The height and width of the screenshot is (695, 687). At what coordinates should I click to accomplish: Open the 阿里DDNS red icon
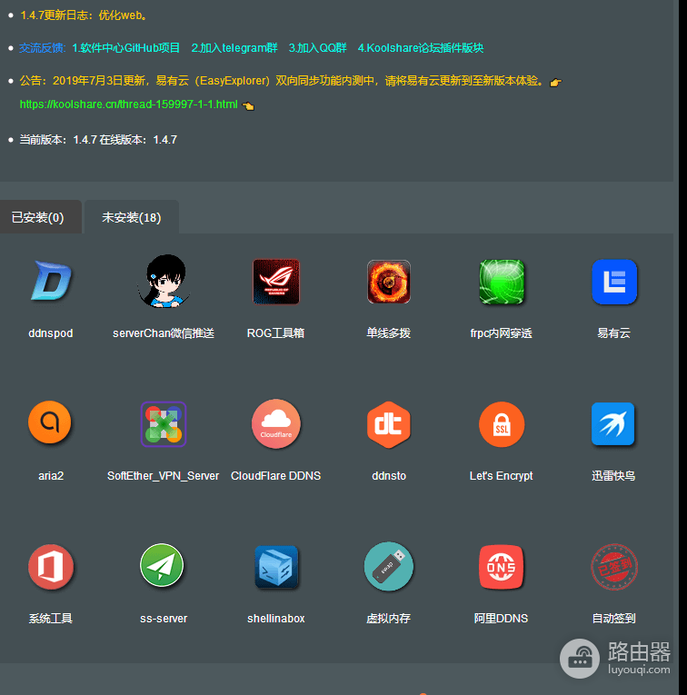[502, 567]
